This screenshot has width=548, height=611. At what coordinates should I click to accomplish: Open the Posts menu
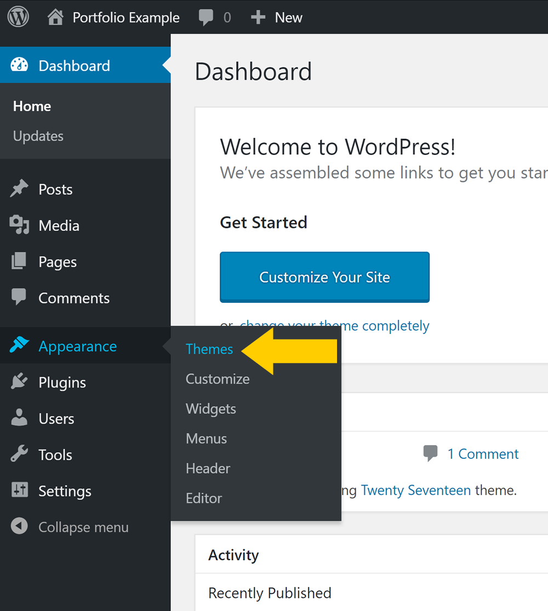coord(55,189)
